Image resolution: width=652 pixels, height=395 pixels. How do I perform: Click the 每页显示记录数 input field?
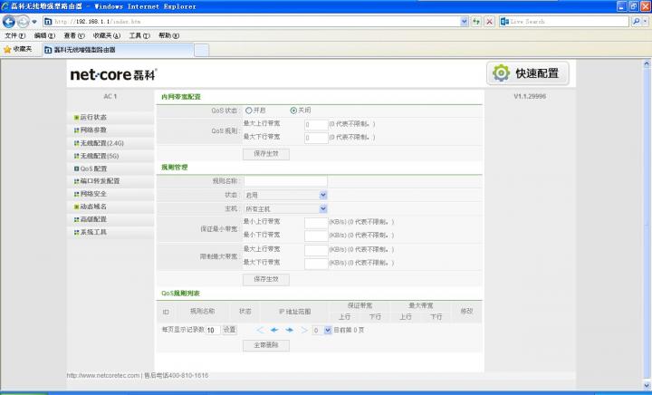[x=214, y=330]
